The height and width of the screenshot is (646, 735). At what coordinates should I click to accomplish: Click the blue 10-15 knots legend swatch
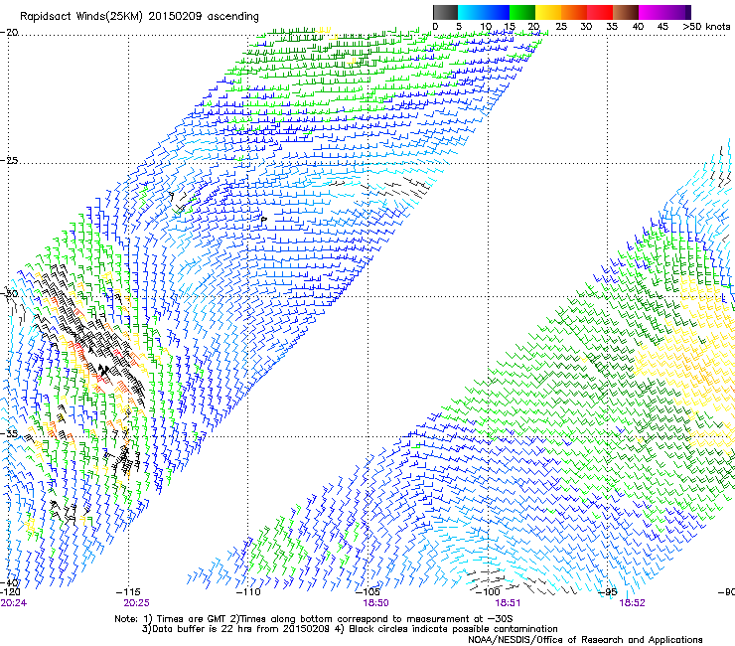(497, 12)
